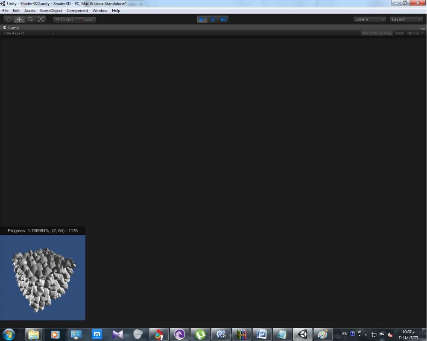The width and height of the screenshot is (427, 341).
Task: Show the Stats overlay
Action: coord(399,33)
